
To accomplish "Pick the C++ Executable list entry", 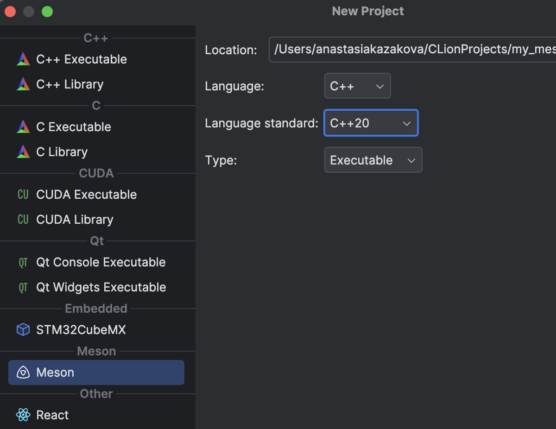I will point(82,59).
